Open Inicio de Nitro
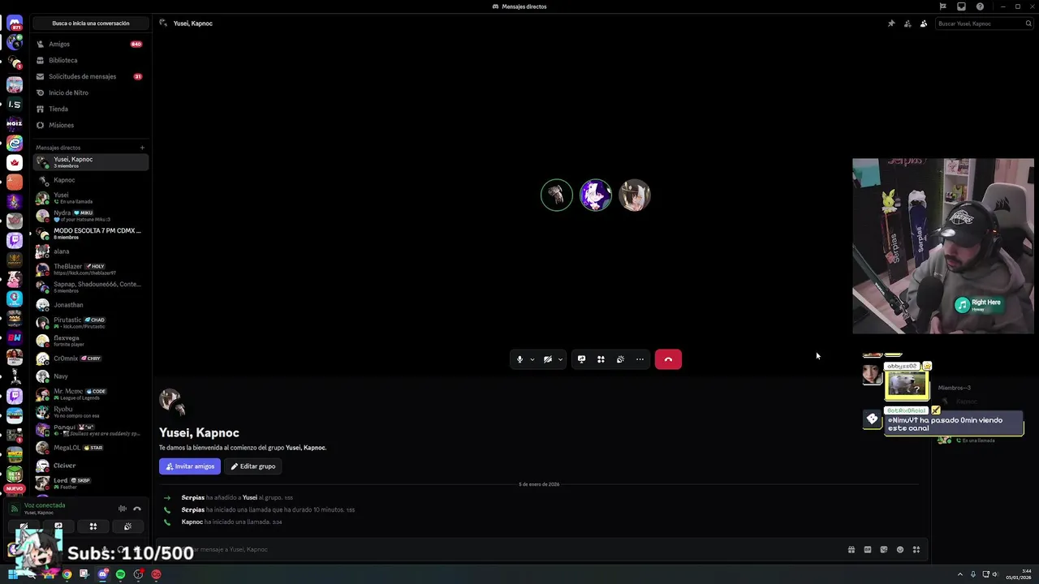Image resolution: width=1039 pixels, height=584 pixels. pyautogui.click(x=90, y=92)
